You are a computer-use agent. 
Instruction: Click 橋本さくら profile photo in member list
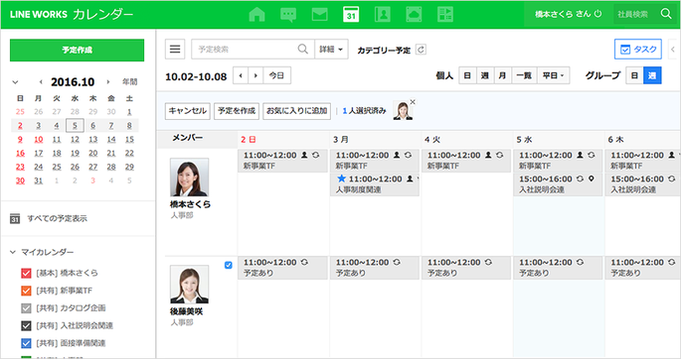click(189, 178)
